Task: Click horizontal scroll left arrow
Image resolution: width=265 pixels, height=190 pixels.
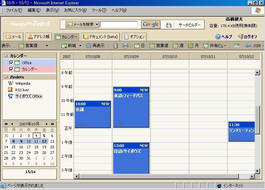Action: pos(77,177)
